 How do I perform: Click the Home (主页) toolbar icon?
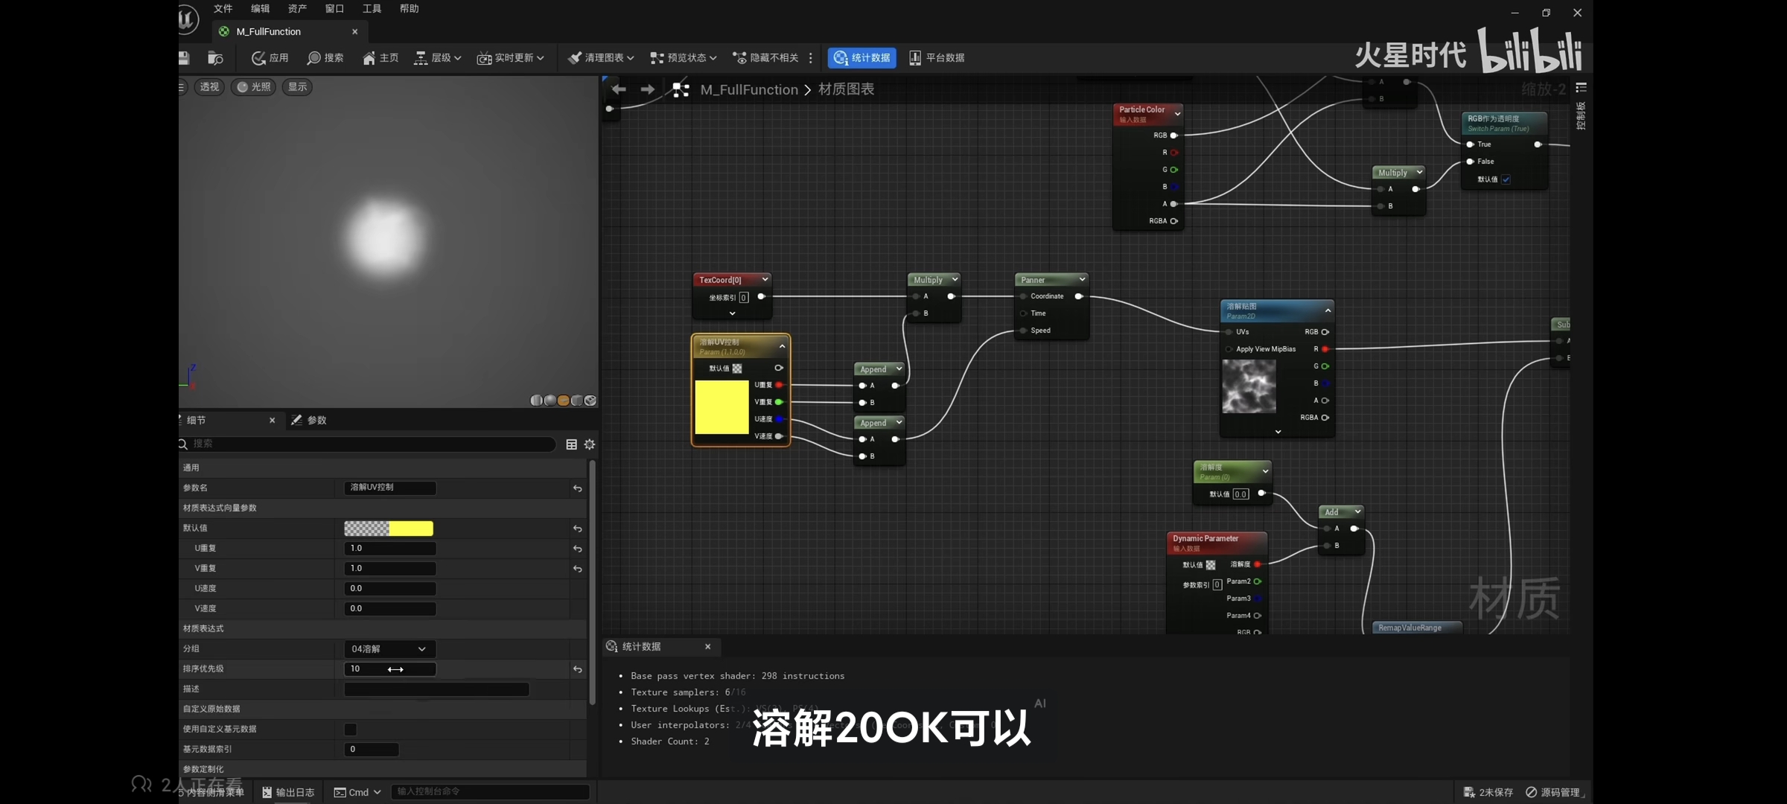pos(369,58)
